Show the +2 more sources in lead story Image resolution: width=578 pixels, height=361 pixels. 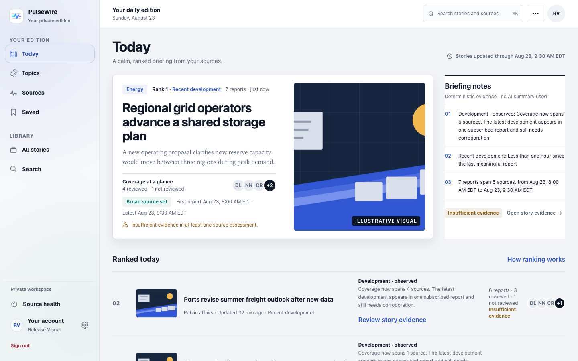coord(270,185)
